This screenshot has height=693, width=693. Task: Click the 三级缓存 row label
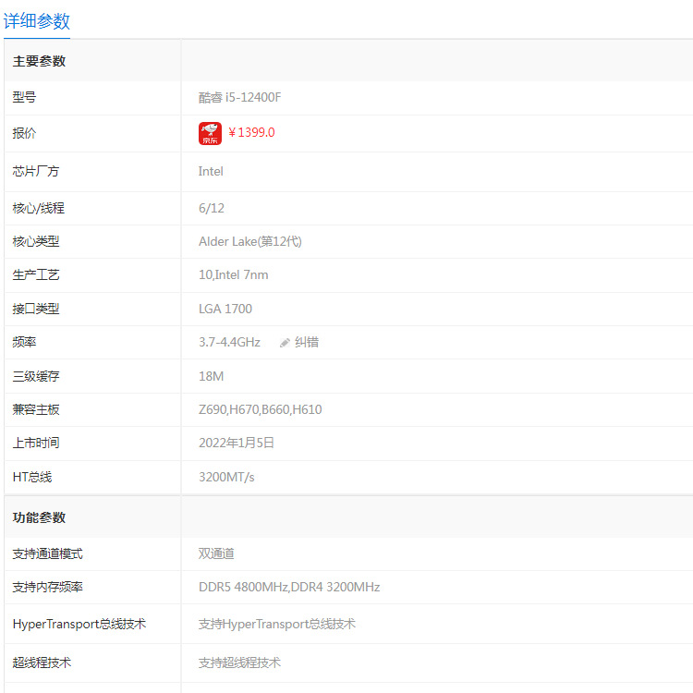[x=36, y=376]
